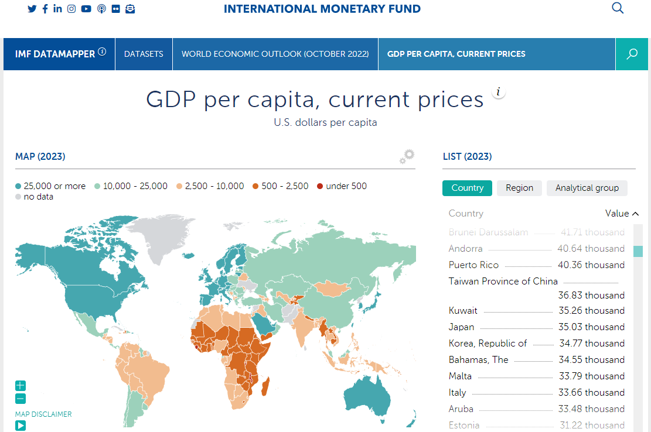Screen dimensions: 651x432
Task: Click the LinkedIn icon in header
Action: pos(57,9)
